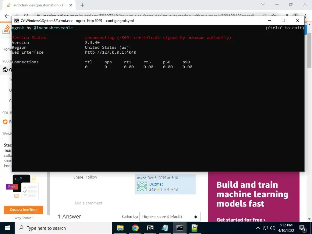Open File Explorer from the taskbar

tap(120, 228)
